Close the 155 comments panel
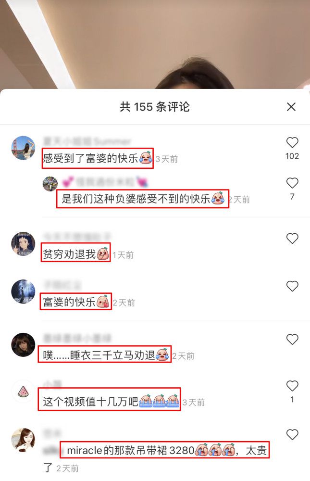This screenshot has height=481, width=310. (291, 107)
